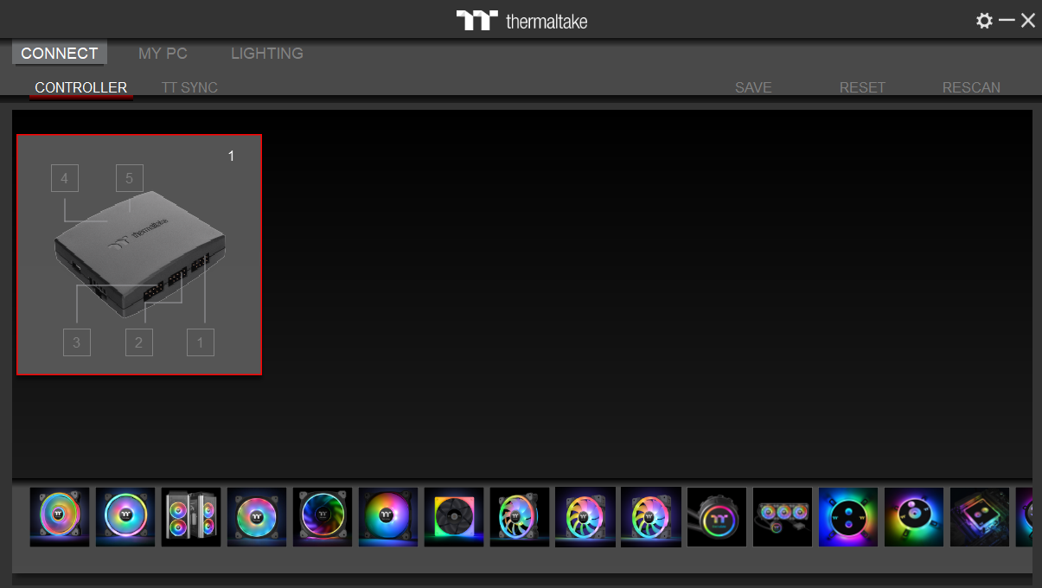Click the SAVE button
The image size is (1042, 588).
point(753,87)
